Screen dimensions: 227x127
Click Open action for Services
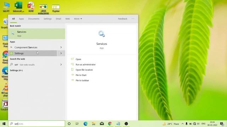click(78, 59)
